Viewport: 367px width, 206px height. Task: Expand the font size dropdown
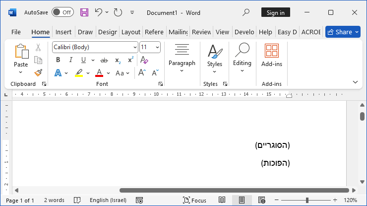158,47
